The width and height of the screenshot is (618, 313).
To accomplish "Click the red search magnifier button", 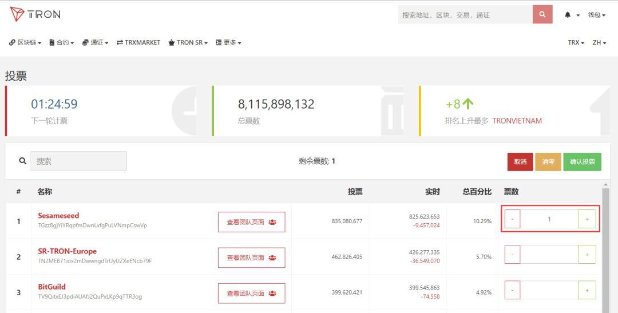I will coord(542,14).
